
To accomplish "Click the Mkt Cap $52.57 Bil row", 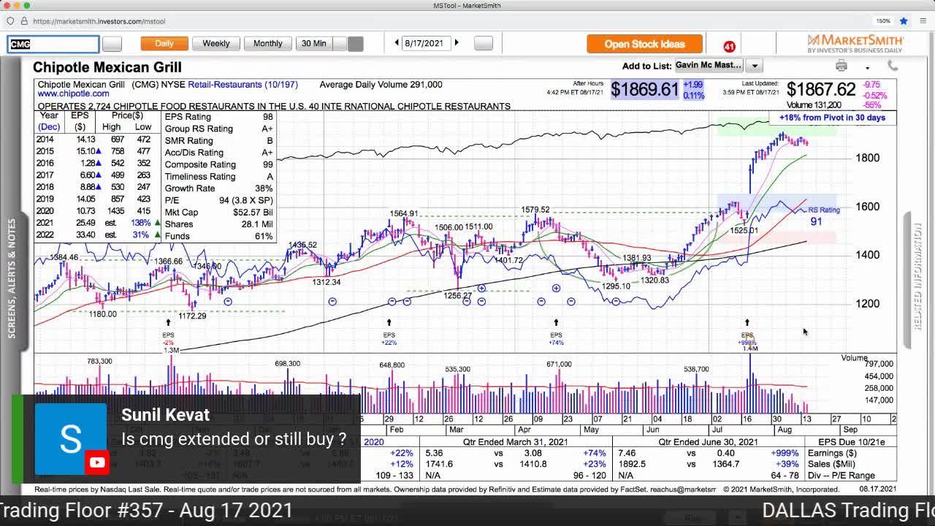I will 218,212.
